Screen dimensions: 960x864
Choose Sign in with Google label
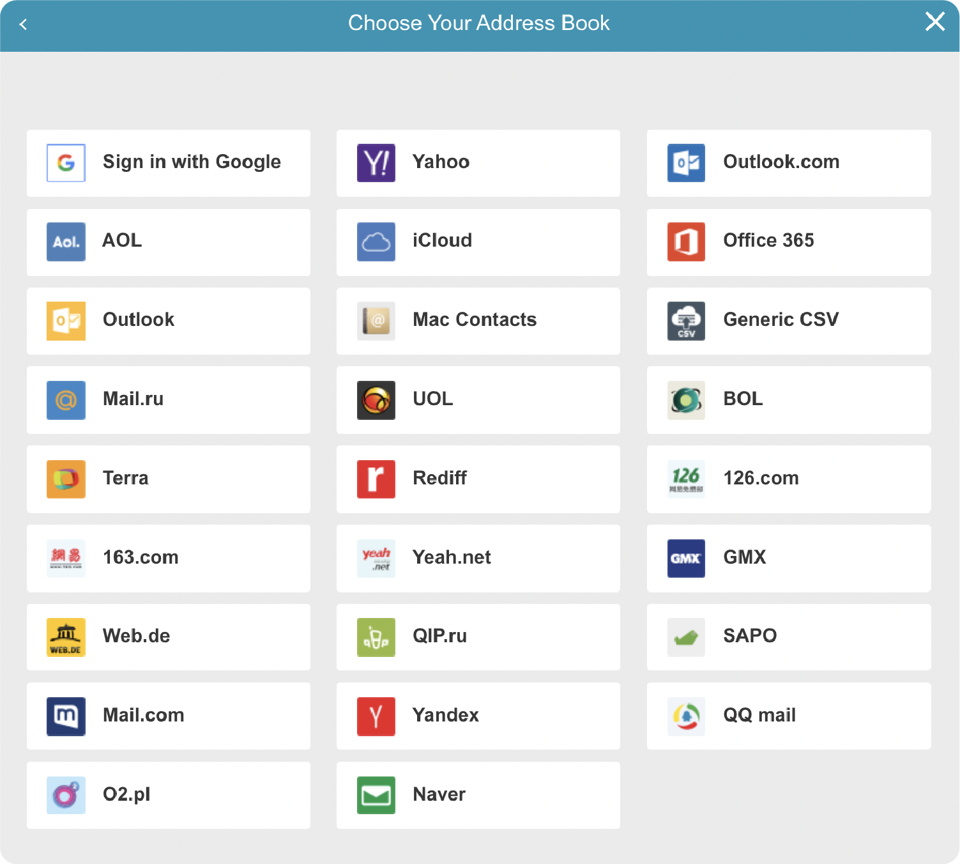point(192,162)
